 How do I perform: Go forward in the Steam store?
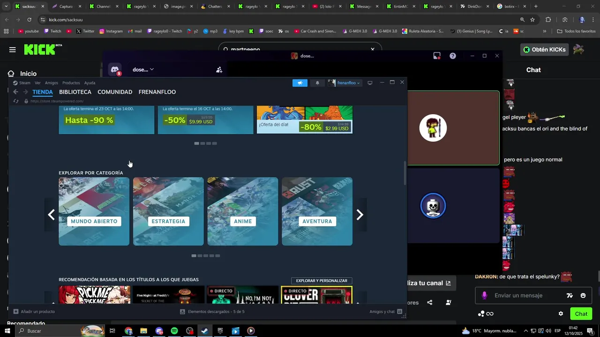click(x=26, y=92)
